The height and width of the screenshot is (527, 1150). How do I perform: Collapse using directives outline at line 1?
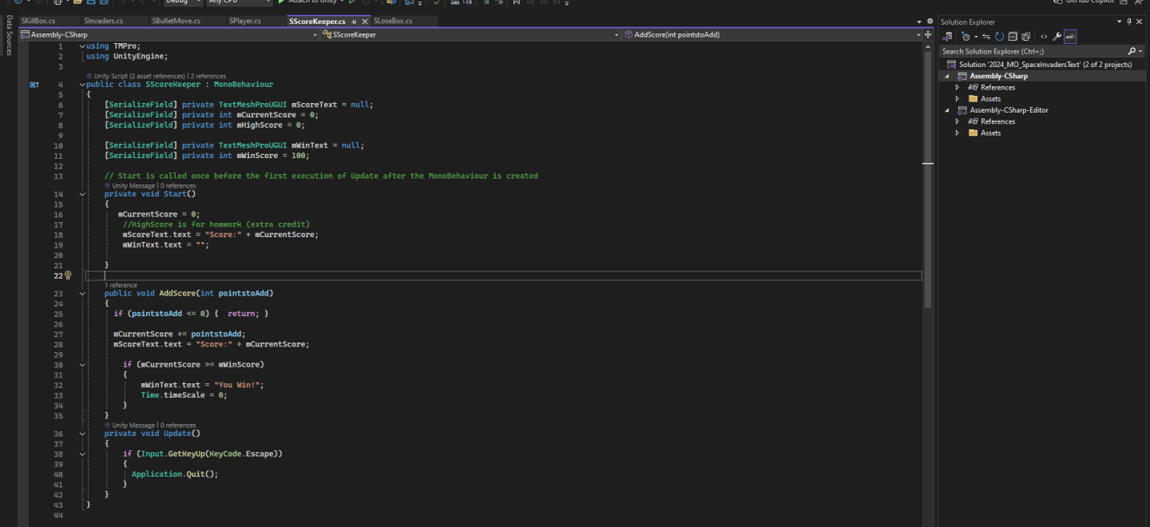click(x=83, y=46)
